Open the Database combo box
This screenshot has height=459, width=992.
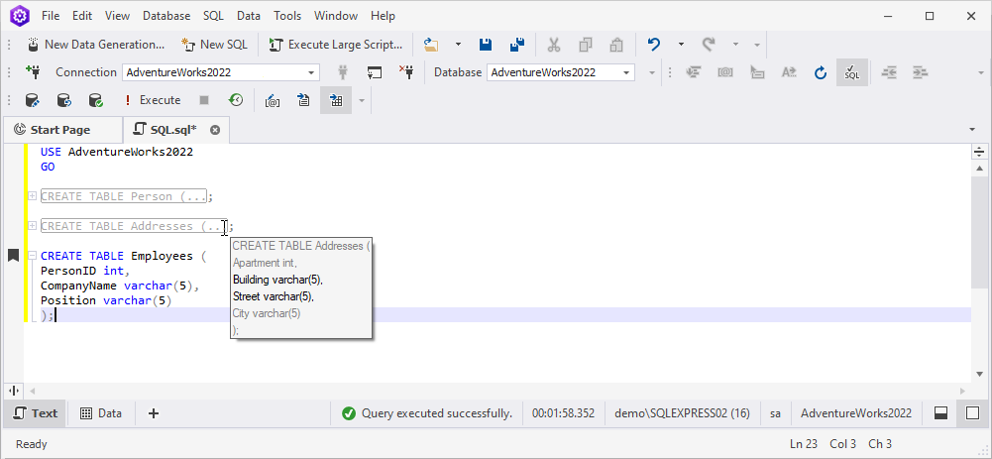[x=561, y=72]
